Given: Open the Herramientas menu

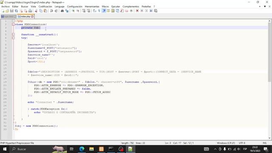Looking at the screenshot, I should click(x=92, y=7).
